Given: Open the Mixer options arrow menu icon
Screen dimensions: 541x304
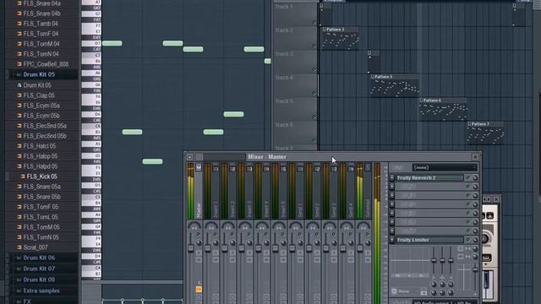Looking at the screenshot, I should 189,157.
